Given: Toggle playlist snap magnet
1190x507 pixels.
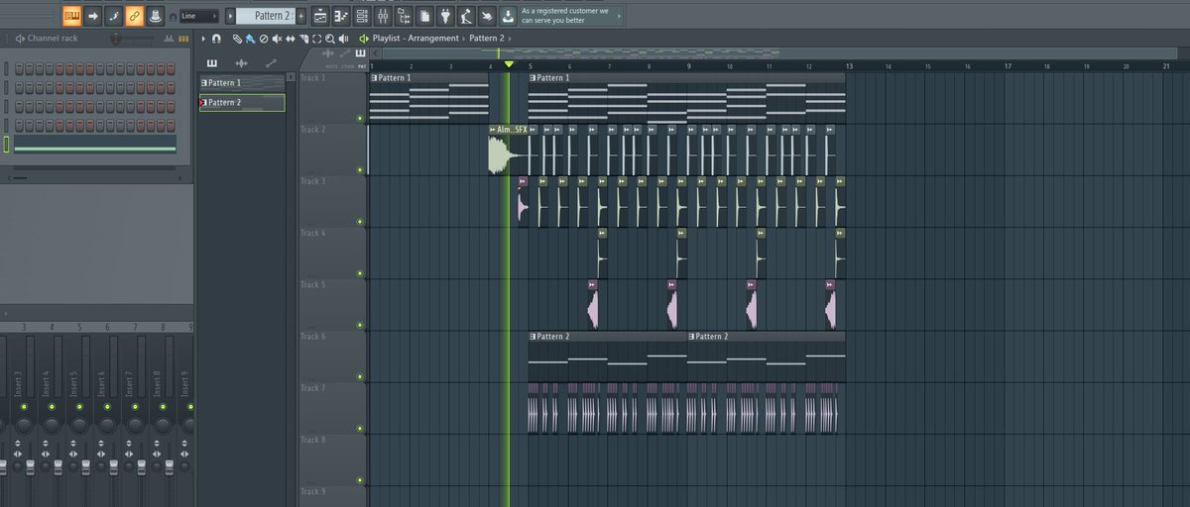Looking at the screenshot, I should coord(216,39).
